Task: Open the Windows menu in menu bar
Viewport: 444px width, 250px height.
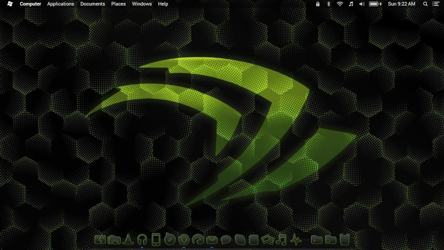Action: coord(142,4)
